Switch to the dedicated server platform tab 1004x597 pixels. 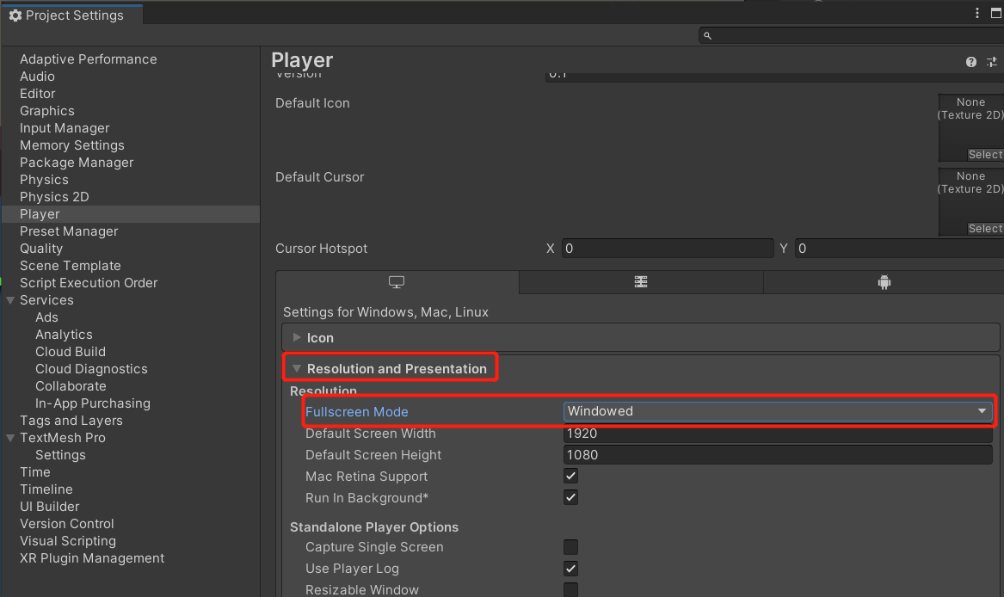click(x=641, y=282)
